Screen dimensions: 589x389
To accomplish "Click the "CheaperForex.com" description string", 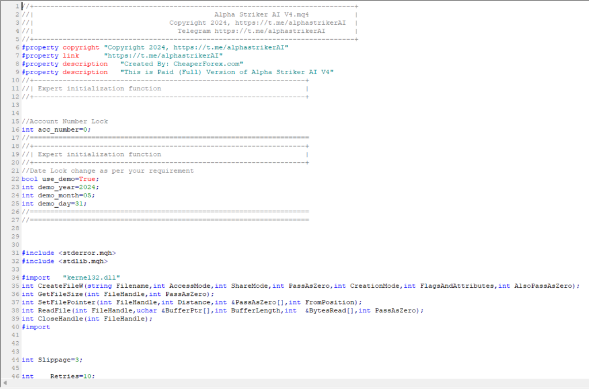I will [x=182, y=64].
